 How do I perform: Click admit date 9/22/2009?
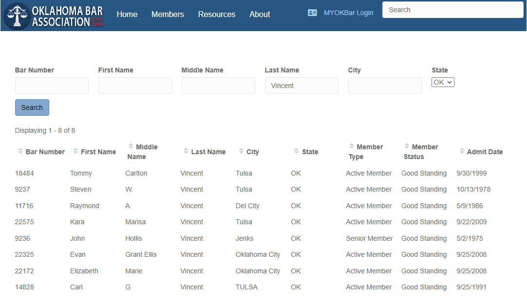pyautogui.click(x=471, y=222)
